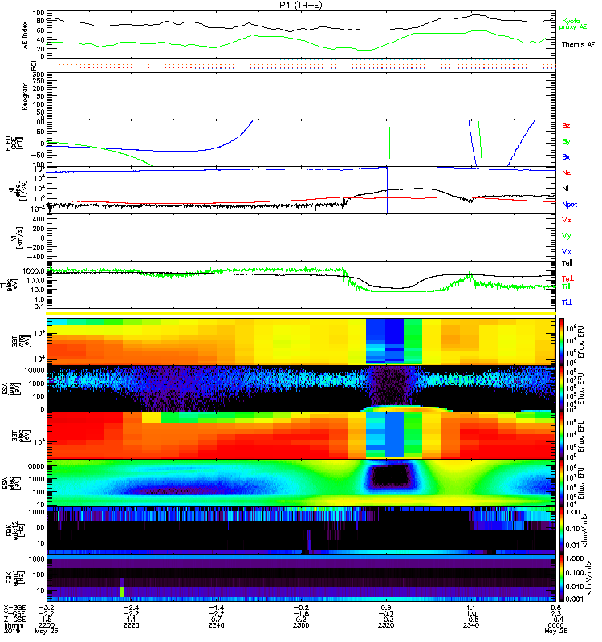Click the green "By" legend label
The image size is (602, 642).
point(566,142)
